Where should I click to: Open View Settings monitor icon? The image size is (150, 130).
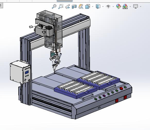(x=136, y=6)
